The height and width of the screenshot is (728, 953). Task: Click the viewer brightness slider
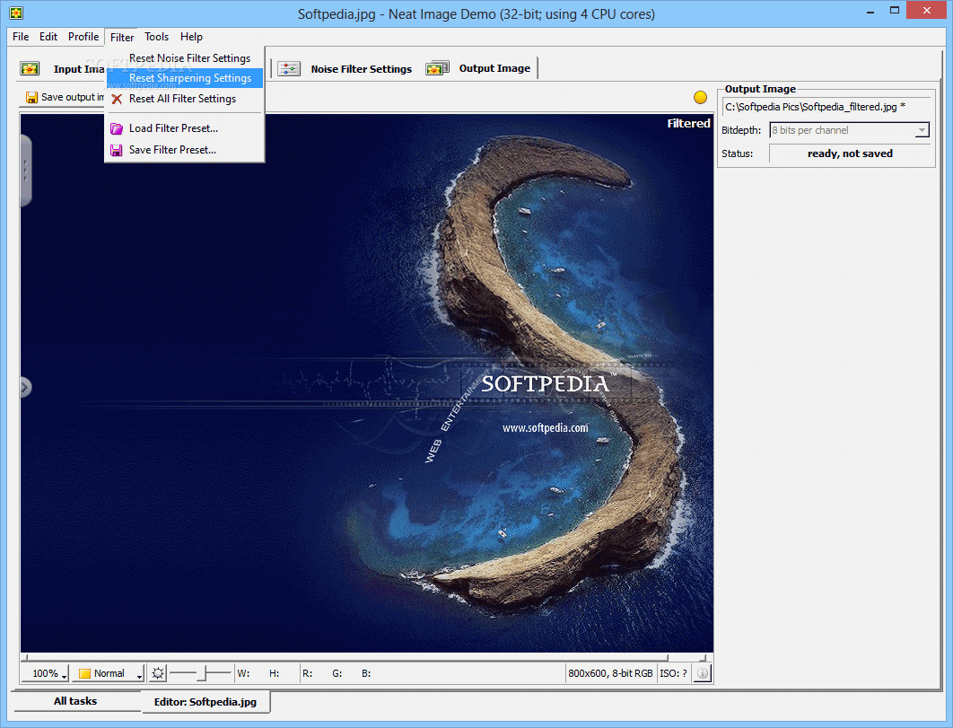pyautogui.click(x=201, y=673)
